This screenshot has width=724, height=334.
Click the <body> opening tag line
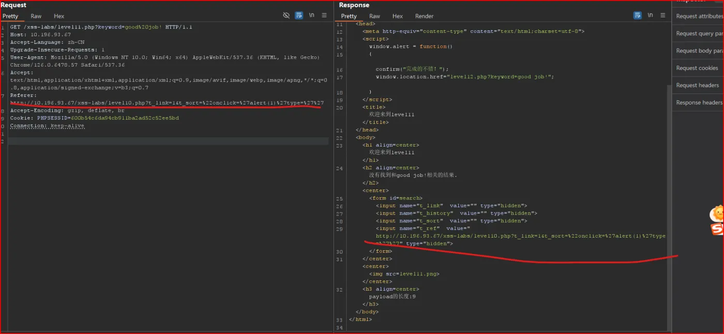click(x=366, y=138)
